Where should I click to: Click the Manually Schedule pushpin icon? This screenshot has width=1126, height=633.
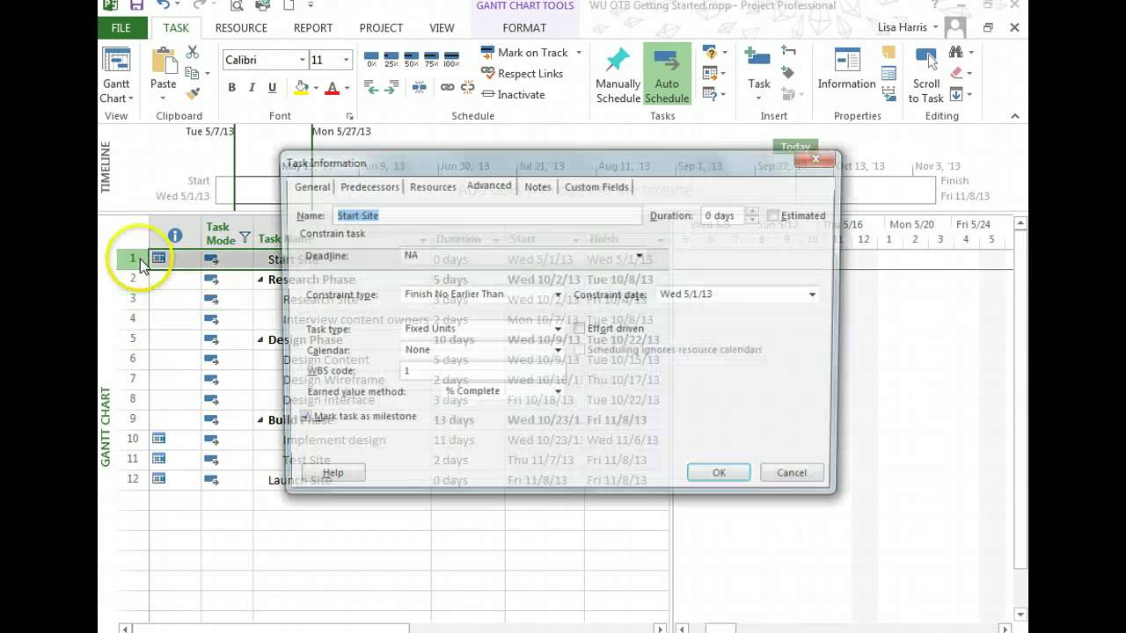[618, 60]
